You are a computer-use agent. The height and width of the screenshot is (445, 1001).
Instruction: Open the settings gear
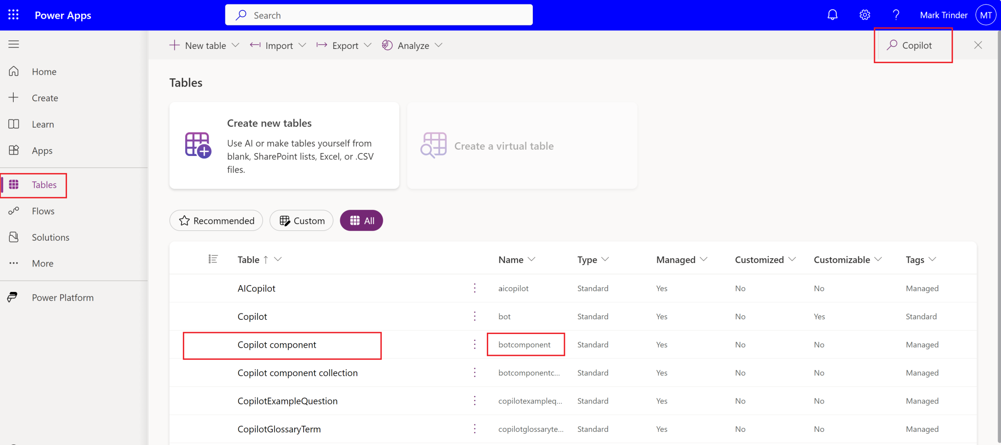tap(864, 15)
